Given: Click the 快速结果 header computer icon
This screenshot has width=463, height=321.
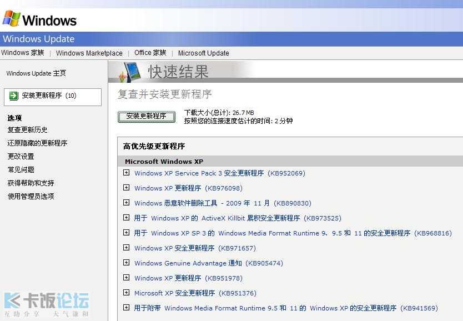Looking at the screenshot, I should pyautogui.click(x=130, y=72).
